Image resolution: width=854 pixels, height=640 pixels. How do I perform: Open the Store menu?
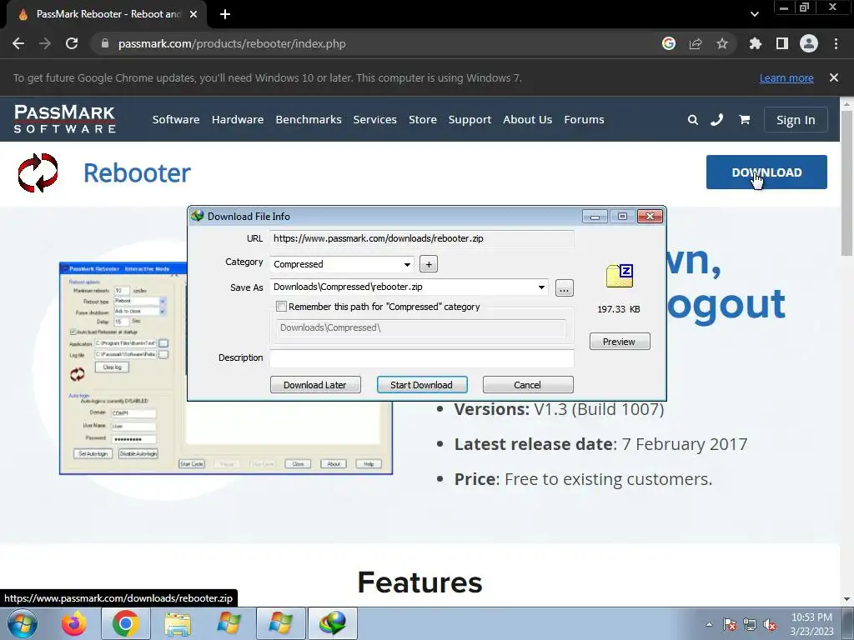click(x=423, y=119)
